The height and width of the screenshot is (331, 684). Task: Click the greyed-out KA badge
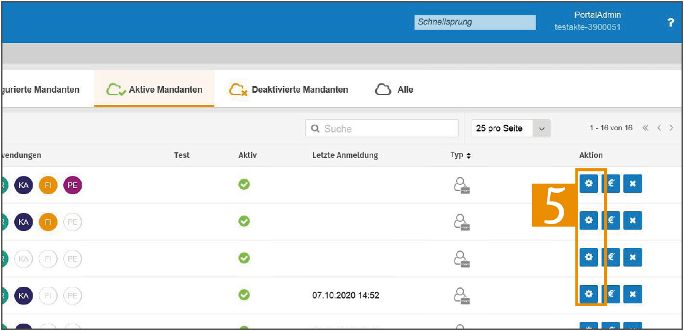tap(23, 259)
